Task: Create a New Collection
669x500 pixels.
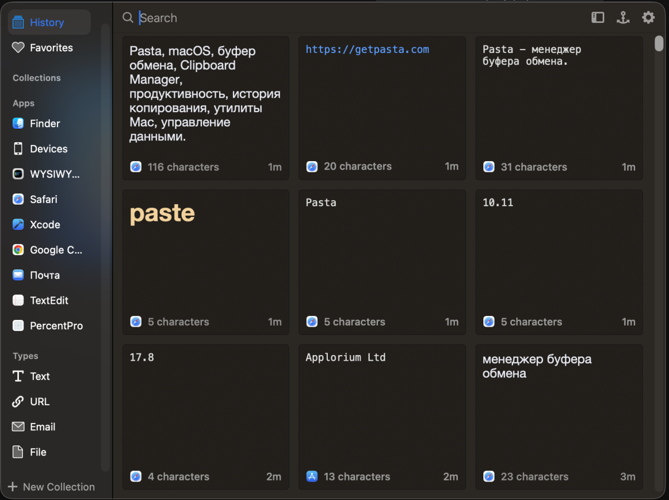Action: point(51,487)
